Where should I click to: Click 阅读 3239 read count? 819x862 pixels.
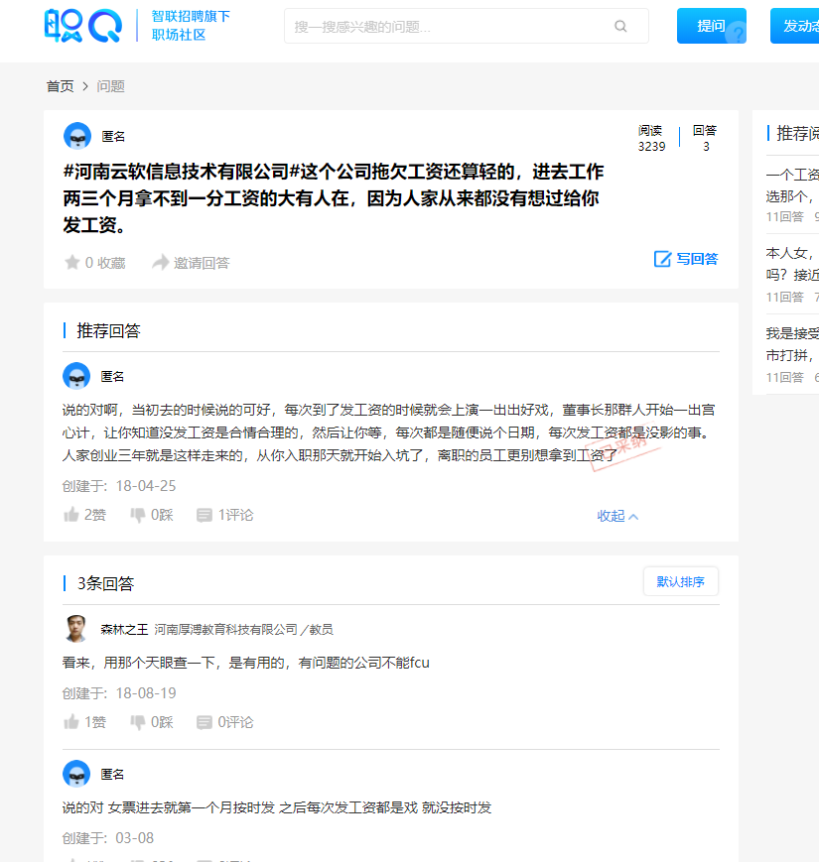point(651,138)
